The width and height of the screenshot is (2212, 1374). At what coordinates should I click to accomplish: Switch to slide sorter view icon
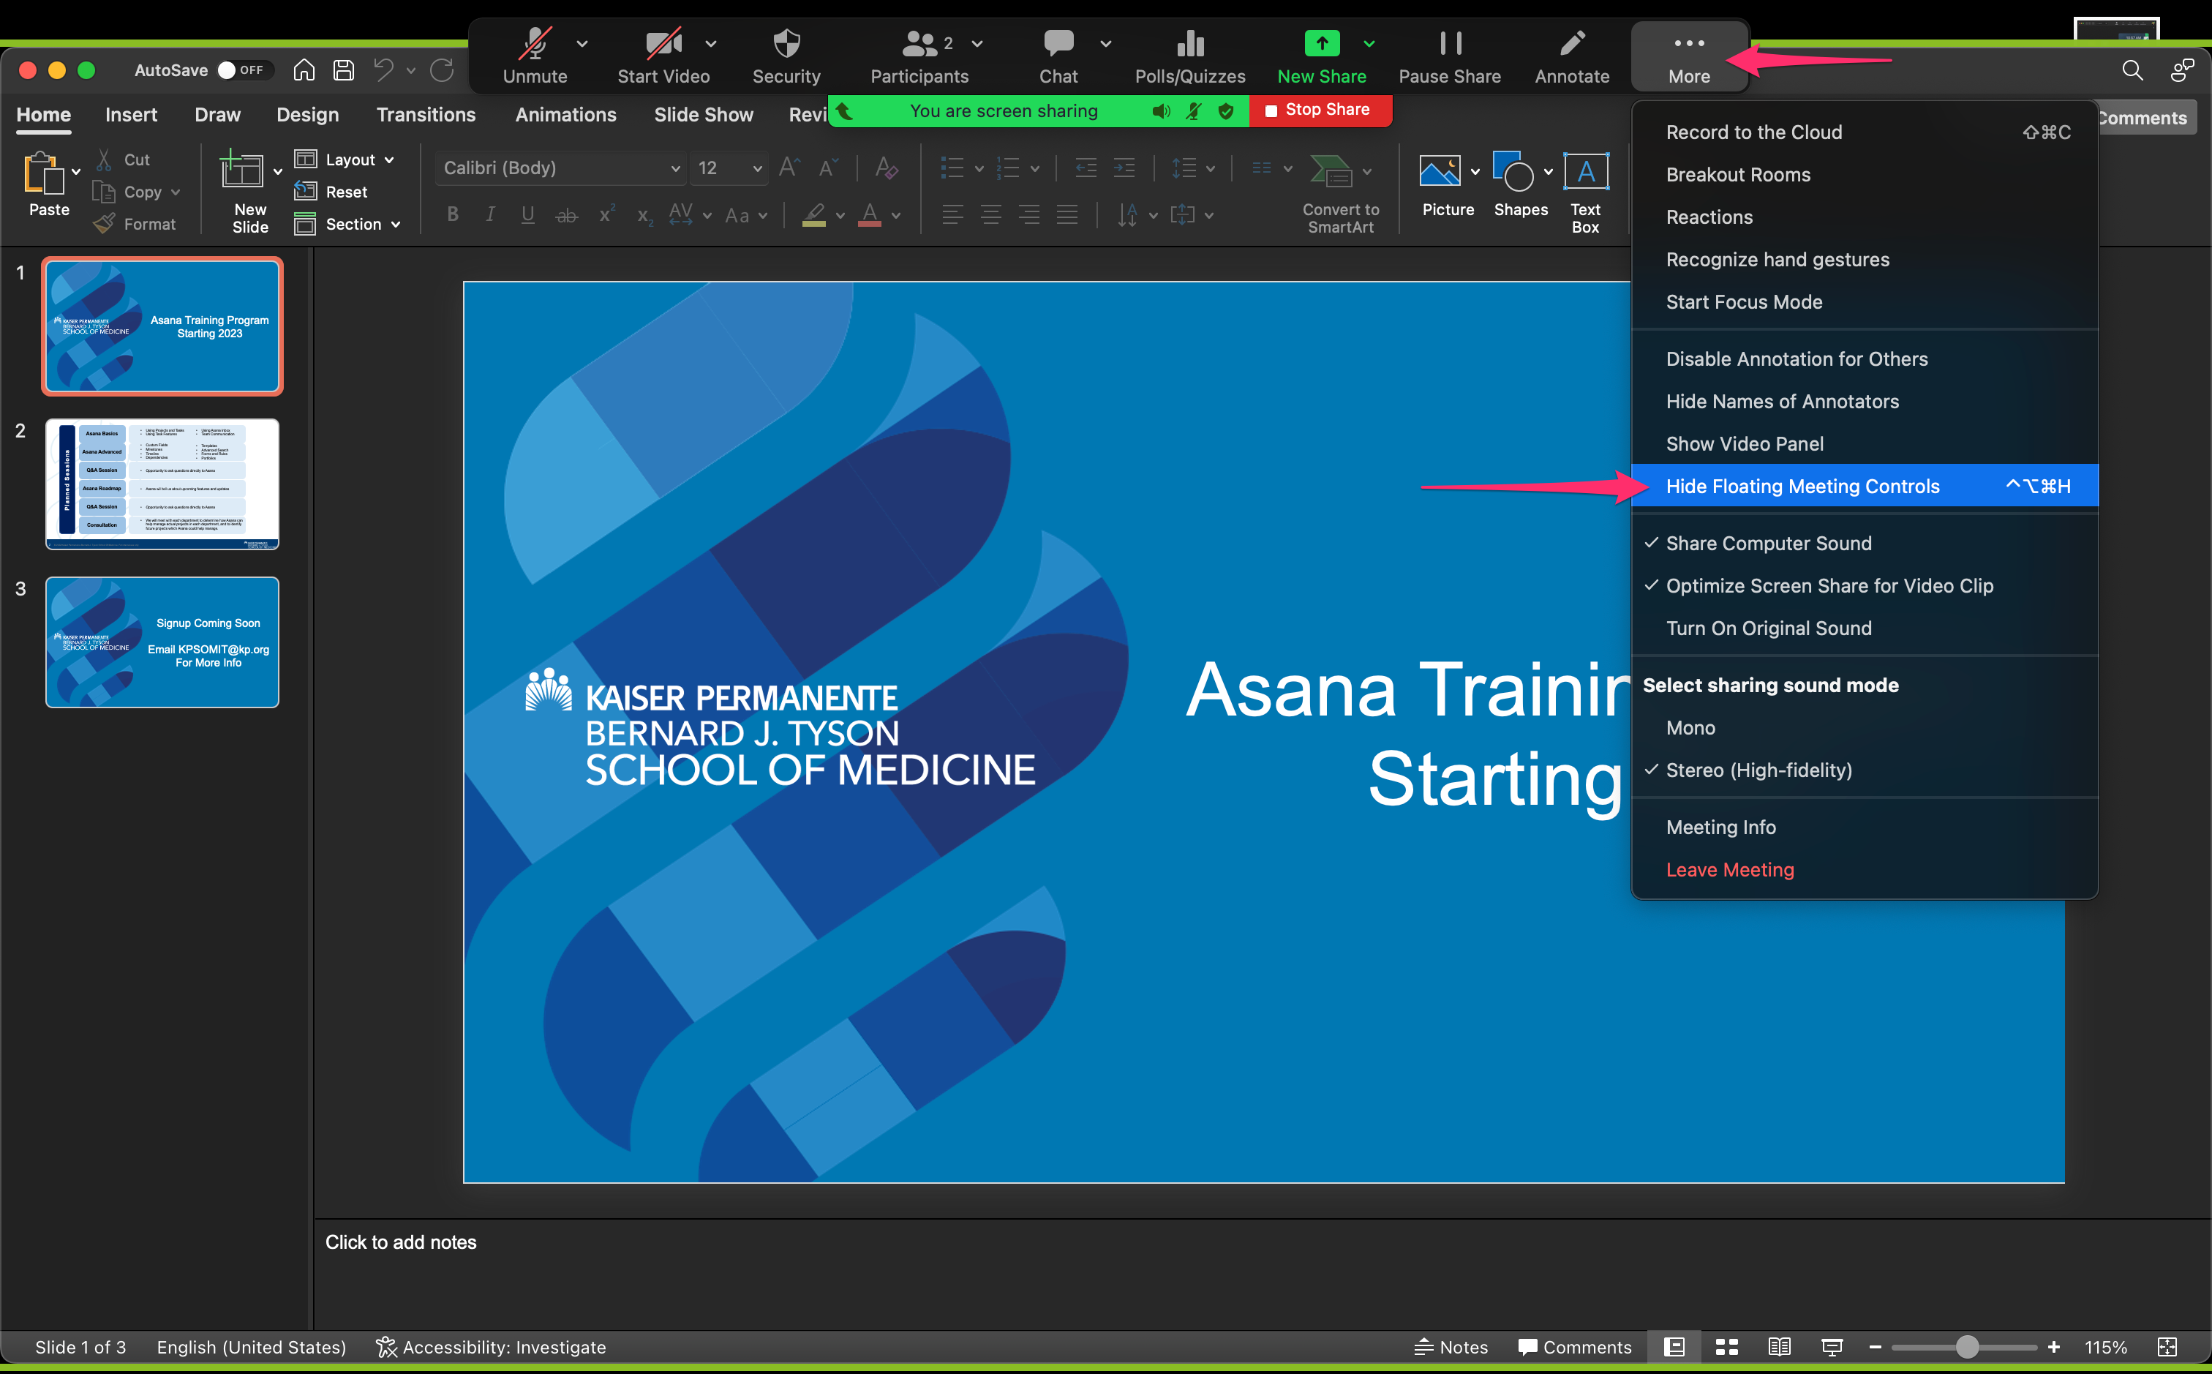[x=1726, y=1347]
